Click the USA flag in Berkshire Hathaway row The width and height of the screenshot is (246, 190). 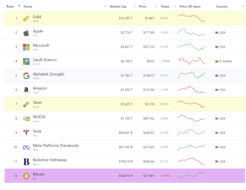(217, 162)
